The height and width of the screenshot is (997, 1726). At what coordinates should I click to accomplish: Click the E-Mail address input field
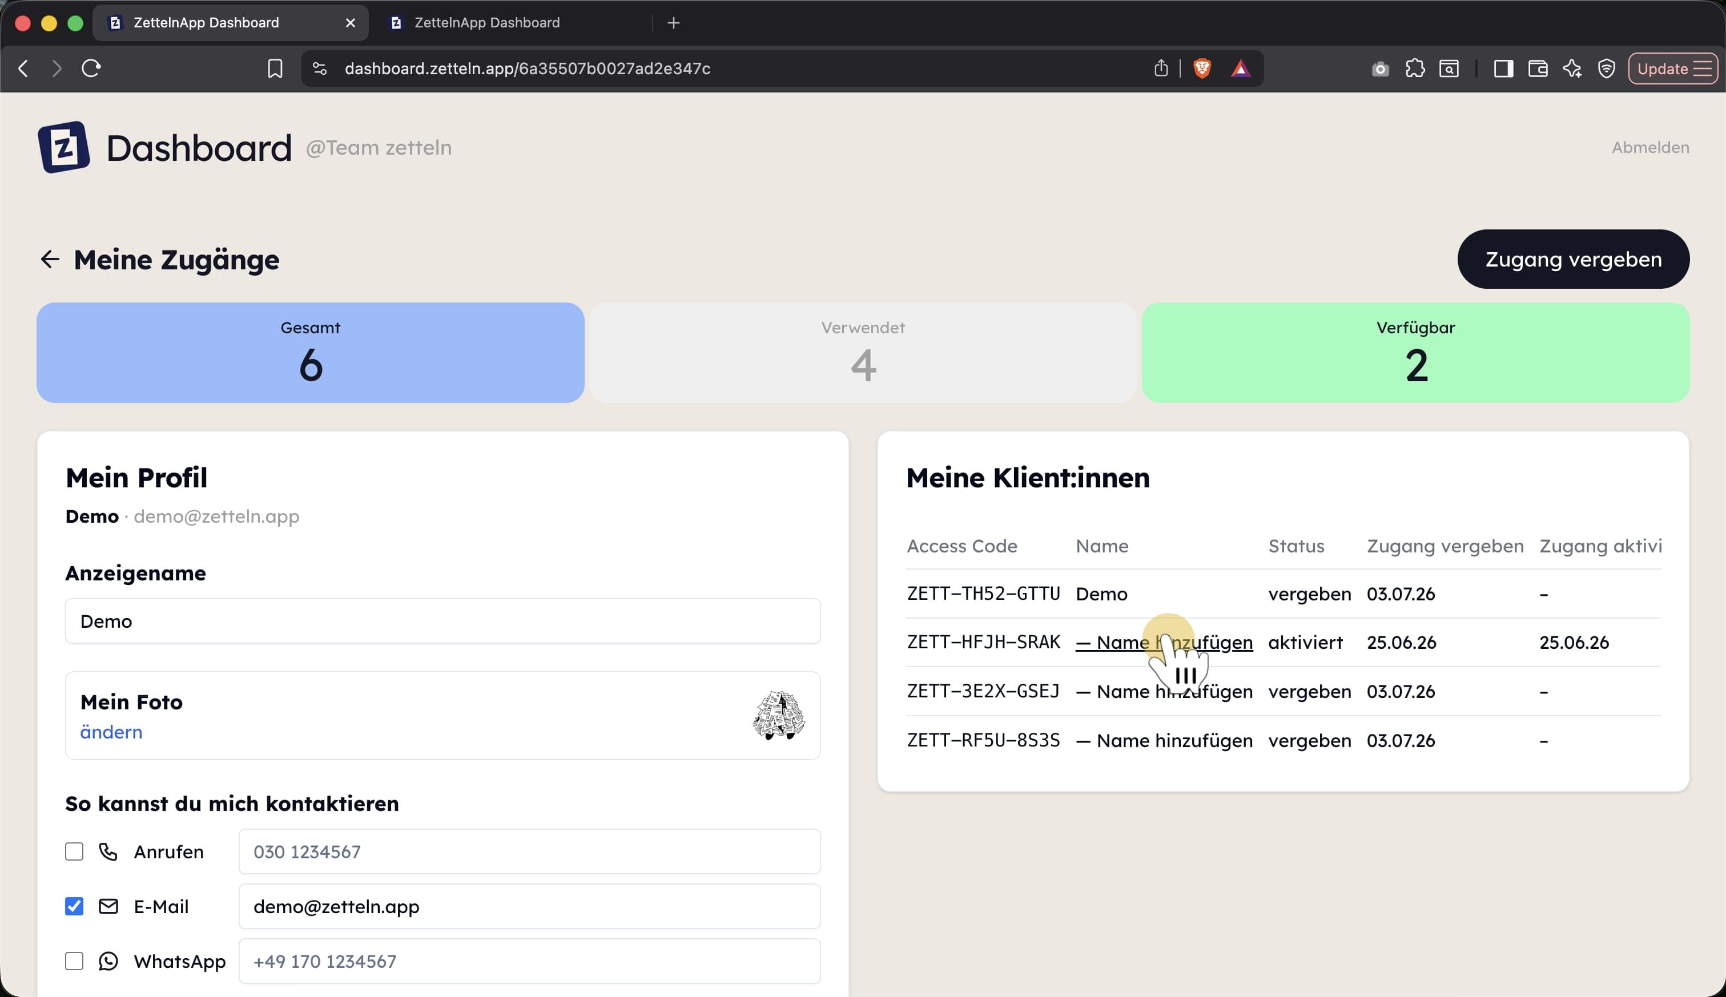[x=529, y=906]
